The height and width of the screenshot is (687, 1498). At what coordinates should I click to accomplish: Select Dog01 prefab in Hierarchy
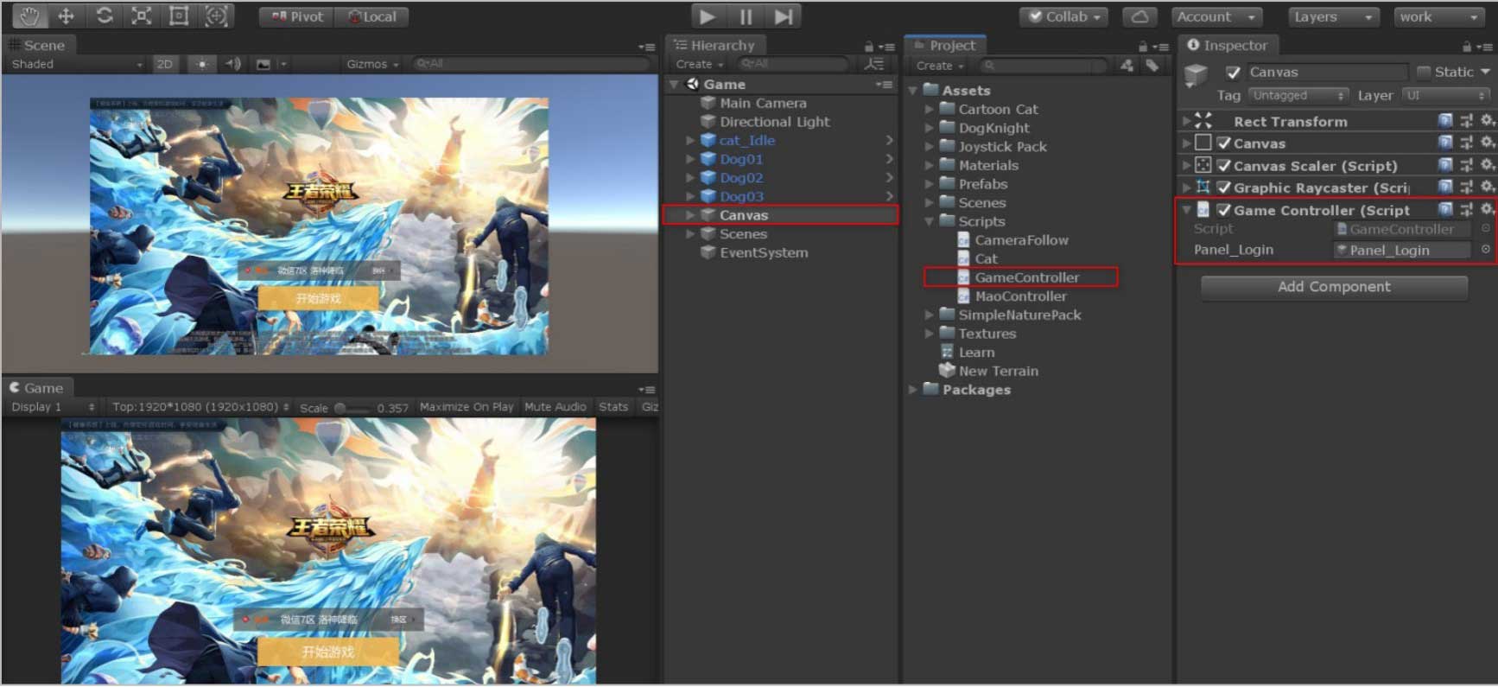[741, 159]
